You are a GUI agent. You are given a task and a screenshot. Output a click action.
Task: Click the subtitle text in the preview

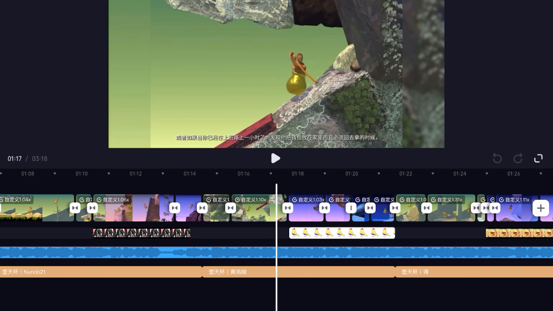pyautogui.click(x=278, y=137)
